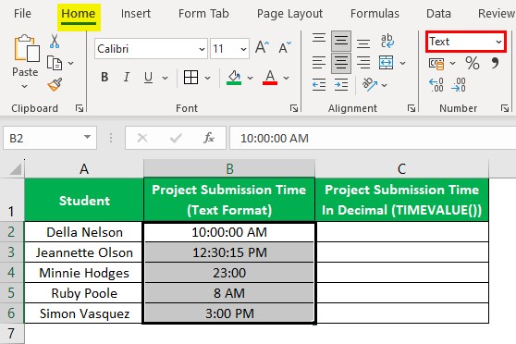Select cell containing 12:30:15 PM

(229, 252)
